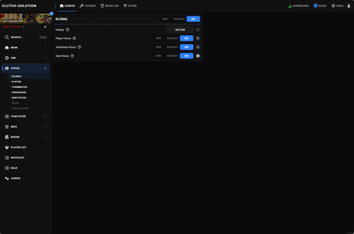Open the user account icon top right
Viewport: 354px width, 234px height.
349,6
